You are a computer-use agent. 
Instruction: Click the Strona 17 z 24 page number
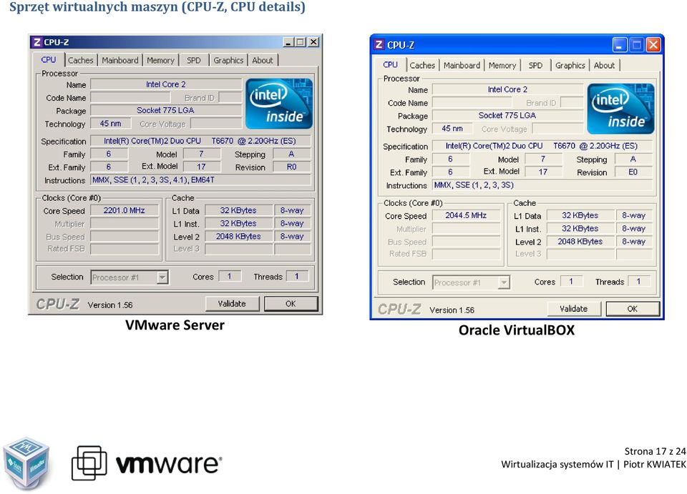655,451
